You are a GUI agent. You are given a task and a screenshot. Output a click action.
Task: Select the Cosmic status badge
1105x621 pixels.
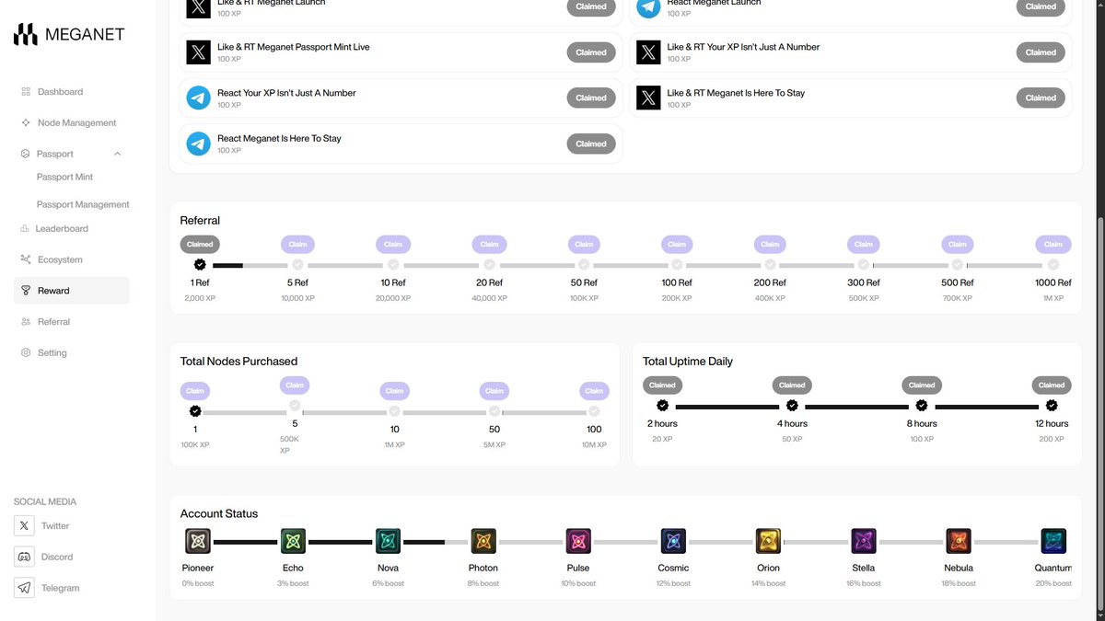(673, 541)
